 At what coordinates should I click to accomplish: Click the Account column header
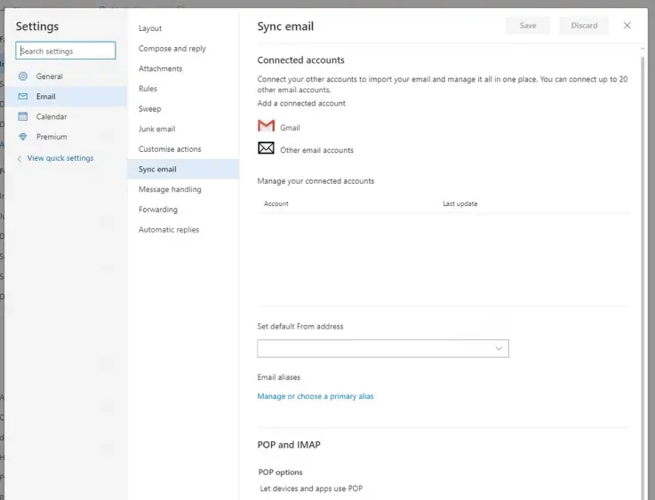pos(276,203)
